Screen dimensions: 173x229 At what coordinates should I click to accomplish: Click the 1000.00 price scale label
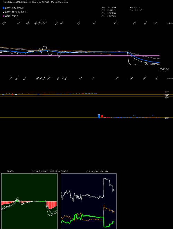tap(164, 69)
